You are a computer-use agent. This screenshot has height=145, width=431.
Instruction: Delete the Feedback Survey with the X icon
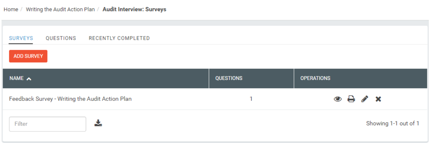[378, 99]
